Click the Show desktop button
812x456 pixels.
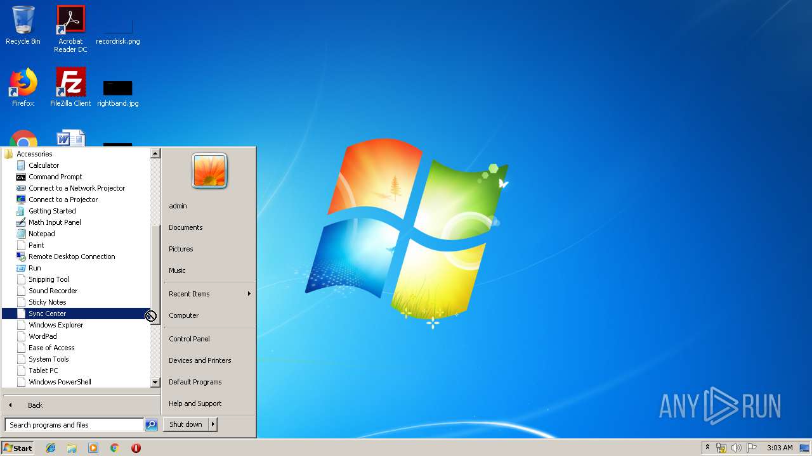tap(804, 448)
